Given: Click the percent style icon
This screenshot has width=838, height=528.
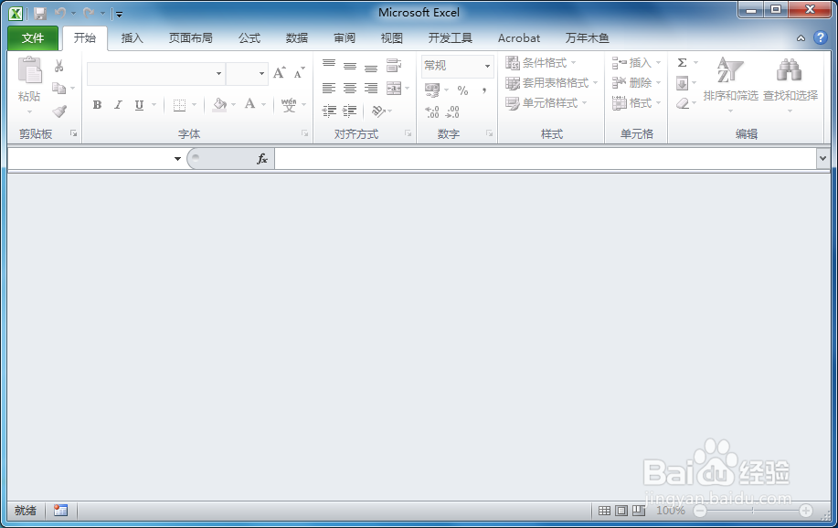Looking at the screenshot, I should pos(462,90).
